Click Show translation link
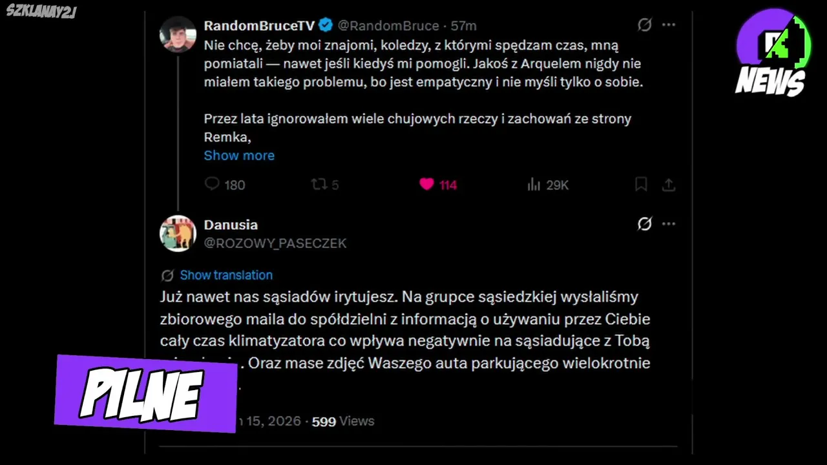 [x=225, y=275]
